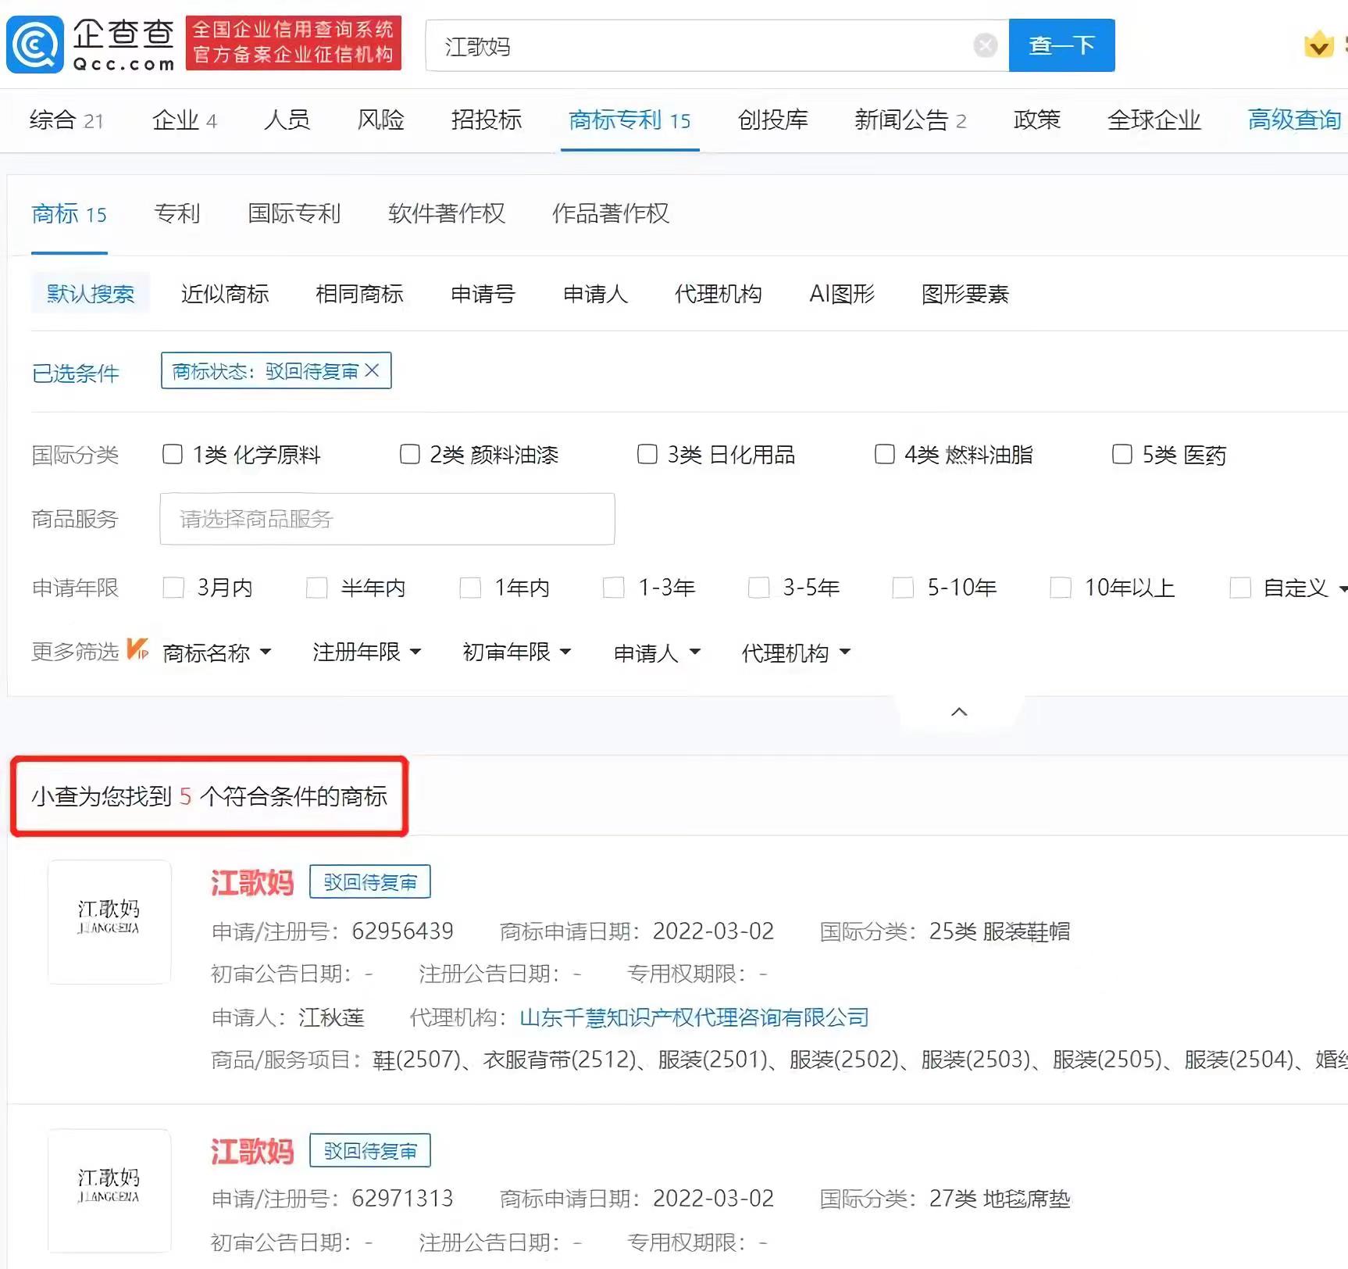Viewport: 1348px width, 1269px height.
Task: Tick the 10年以上 application period
Action: (x=1061, y=588)
